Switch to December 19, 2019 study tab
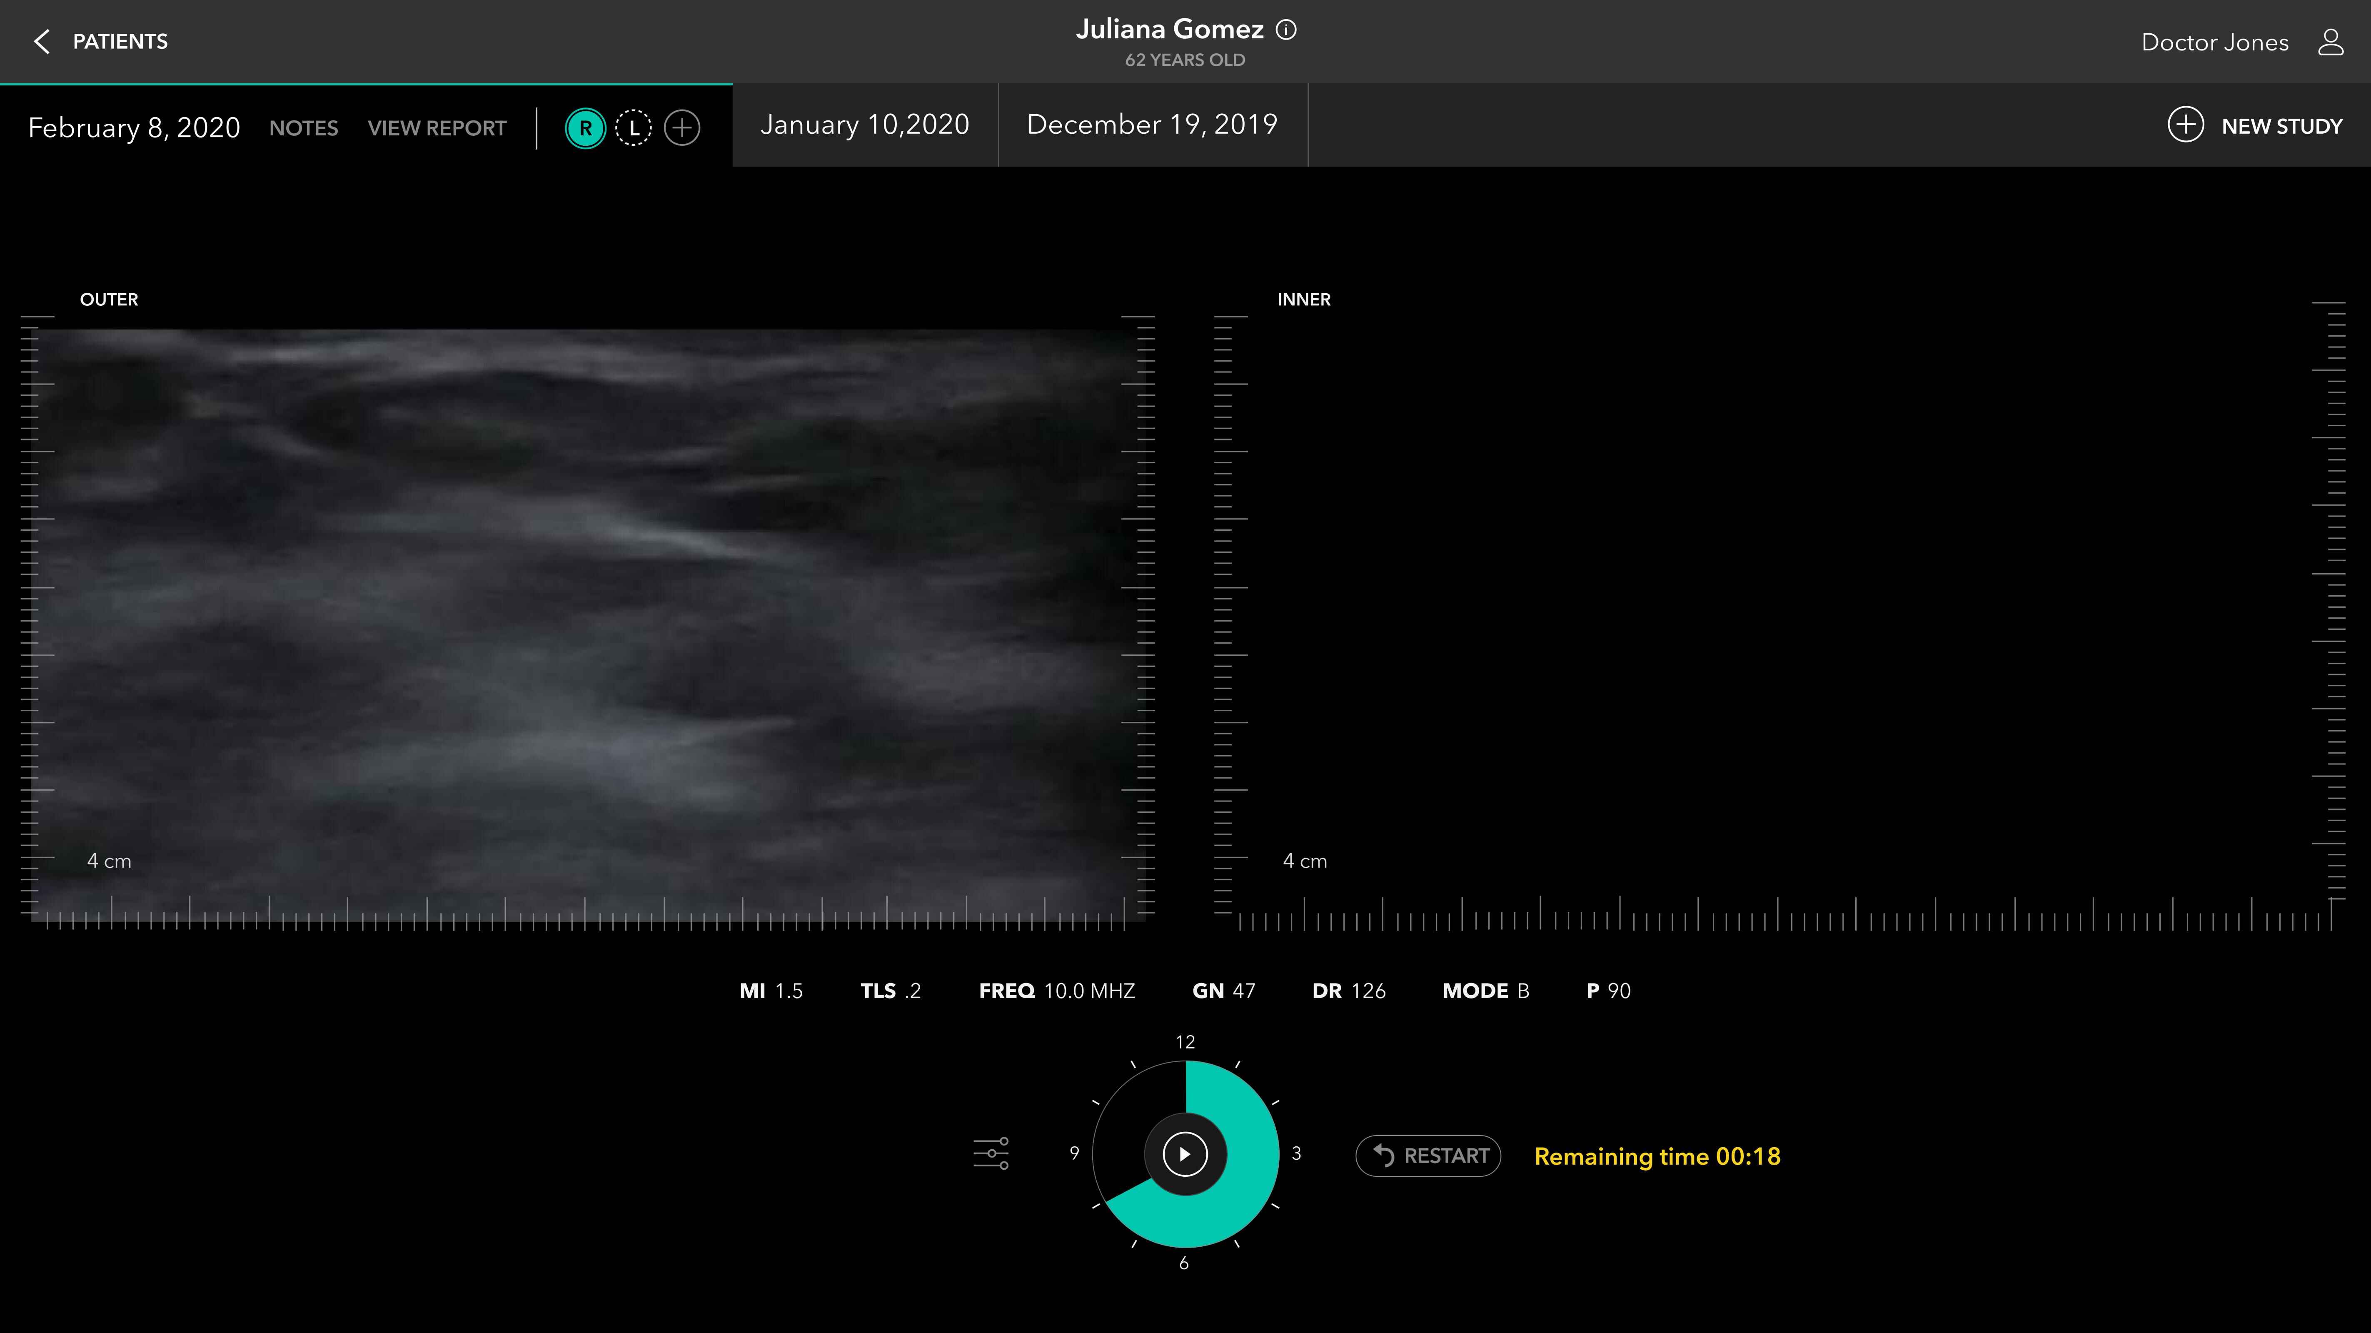 point(1151,125)
